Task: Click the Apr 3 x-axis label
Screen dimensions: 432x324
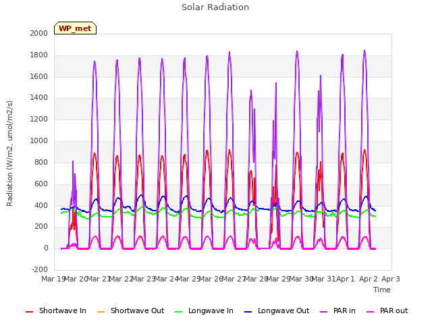Action: coord(391,279)
